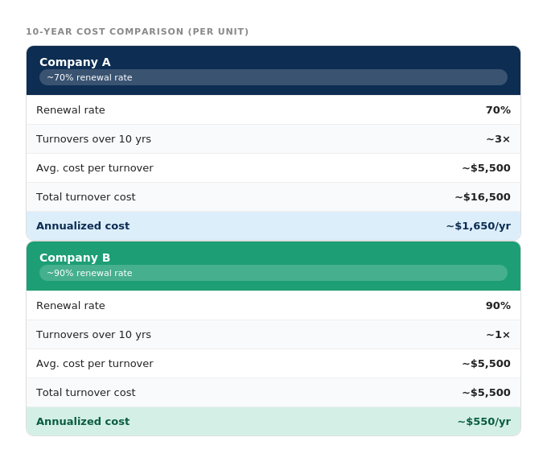The width and height of the screenshot is (547, 462).
Task: Click Company B 'Turnovers over 10 yrs' label
Action: click(x=93, y=335)
